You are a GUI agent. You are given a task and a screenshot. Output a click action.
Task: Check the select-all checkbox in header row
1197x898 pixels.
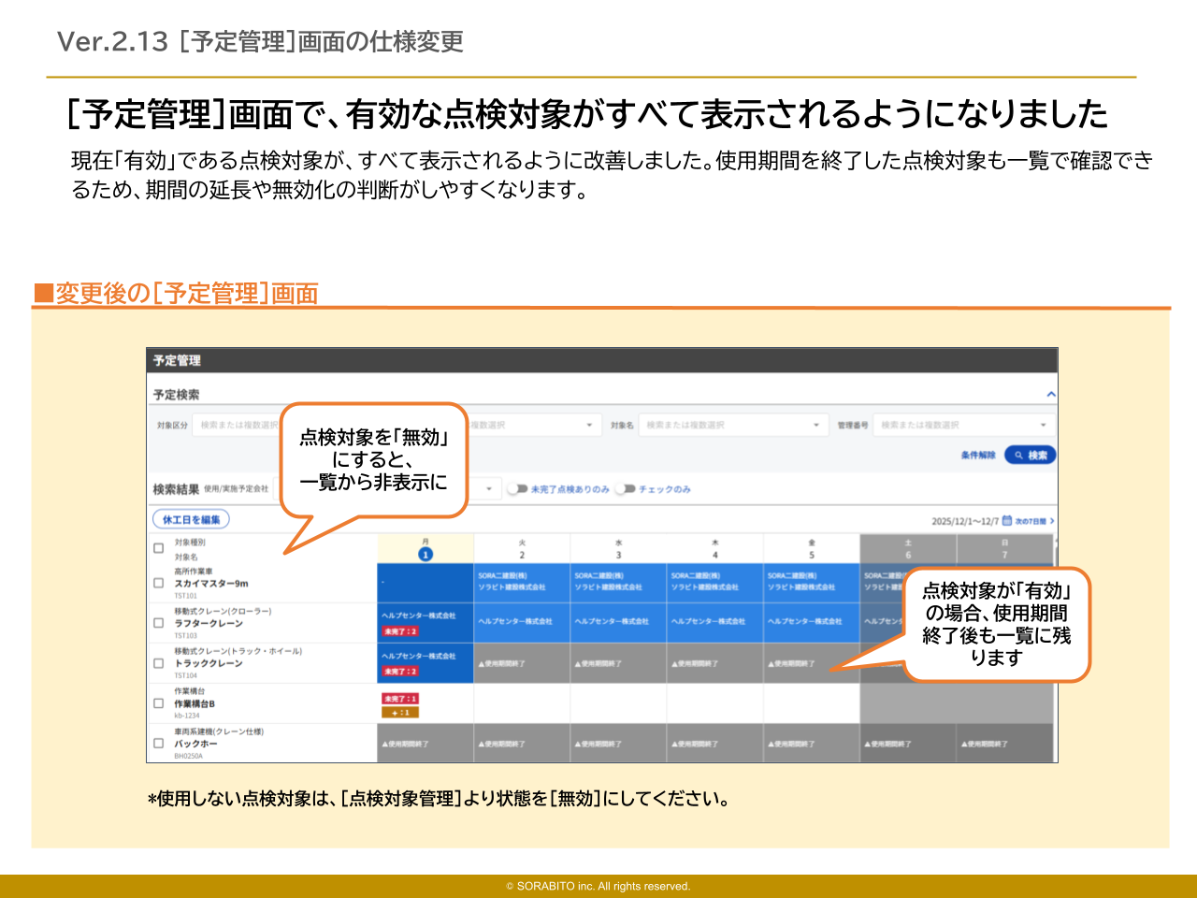pos(158,548)
